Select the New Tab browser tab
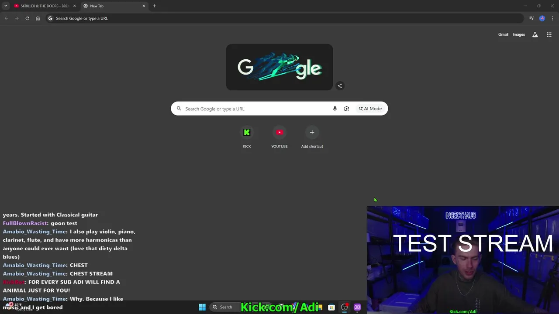 [x=114, y=6]
